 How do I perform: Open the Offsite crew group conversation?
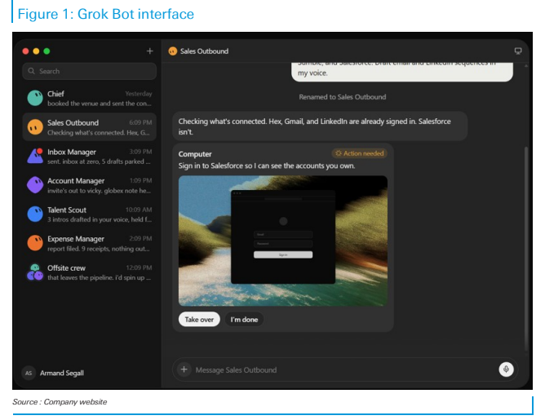[x=89, y=272]
